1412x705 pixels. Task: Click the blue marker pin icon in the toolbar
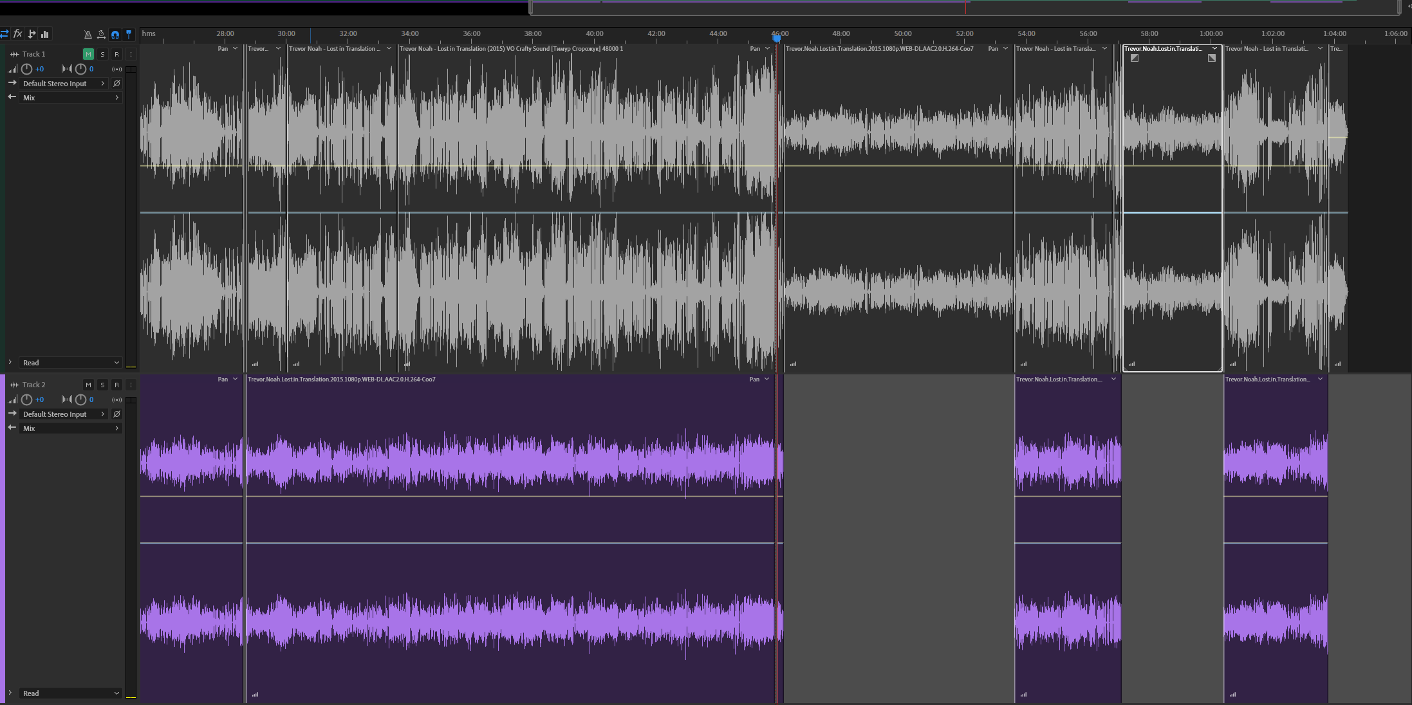(129, 34)
